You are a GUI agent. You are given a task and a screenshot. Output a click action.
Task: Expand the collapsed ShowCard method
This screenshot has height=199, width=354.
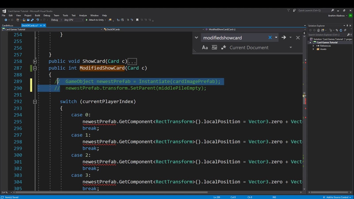[35, 61]
